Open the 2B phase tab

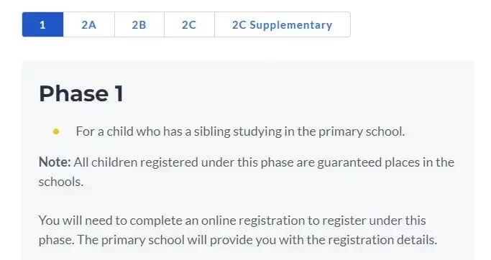[139, 24]
